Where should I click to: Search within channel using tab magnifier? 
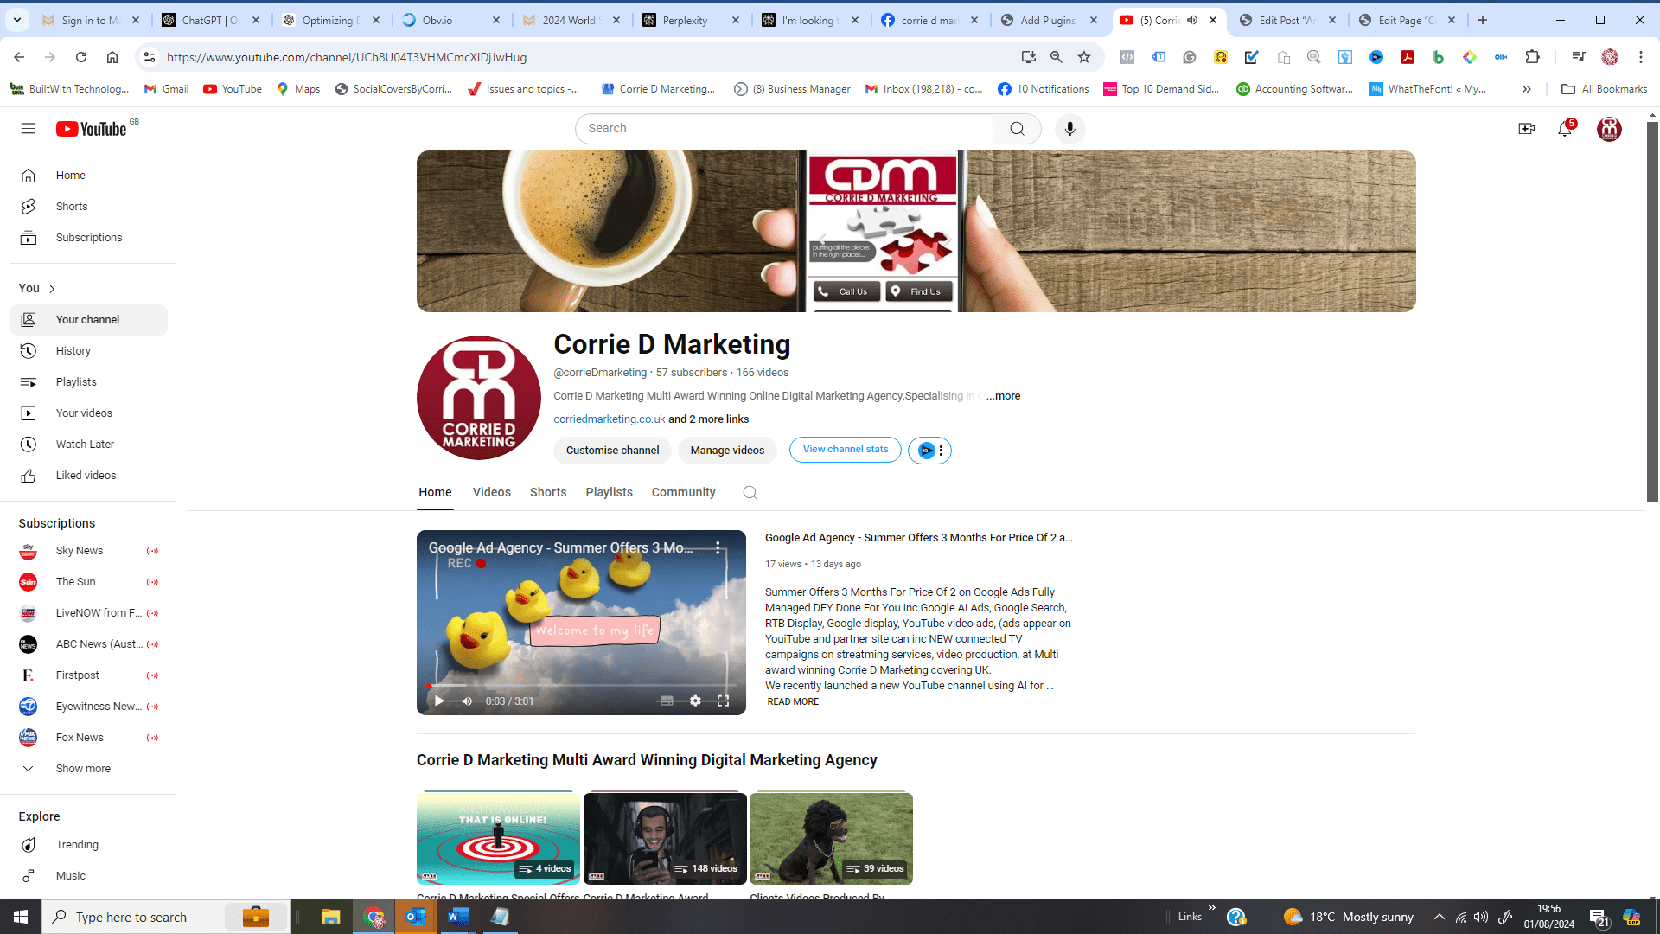click(x=750, y=493)
